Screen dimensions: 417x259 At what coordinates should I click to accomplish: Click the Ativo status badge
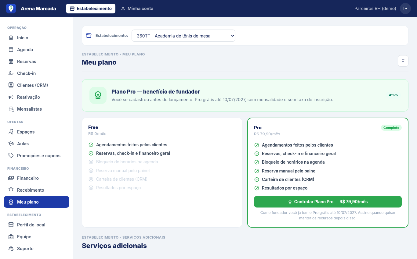click(393, 95)
